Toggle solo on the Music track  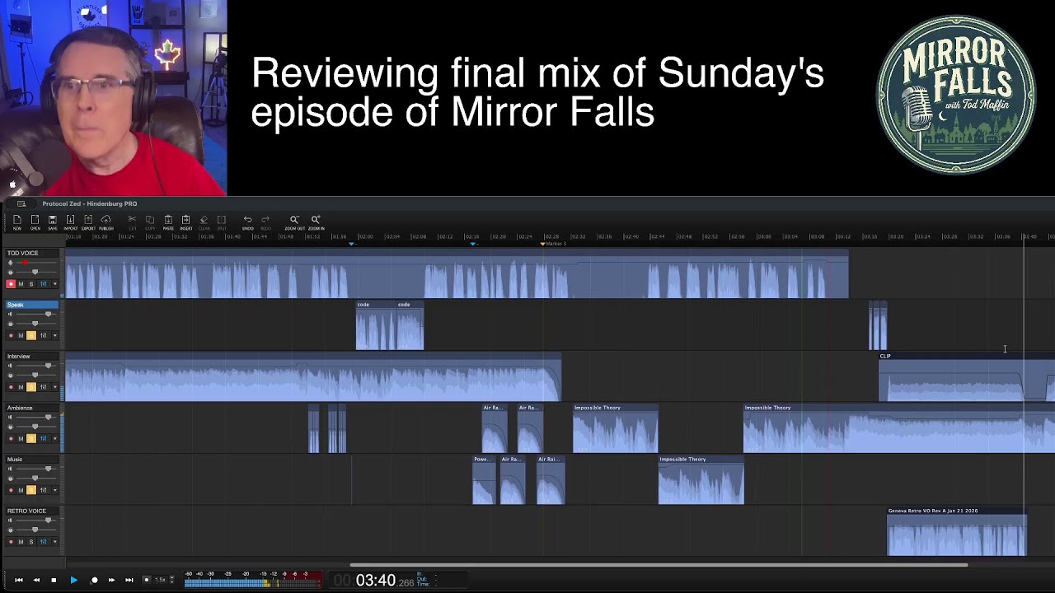pyautogui.click(x=31, y=490)
